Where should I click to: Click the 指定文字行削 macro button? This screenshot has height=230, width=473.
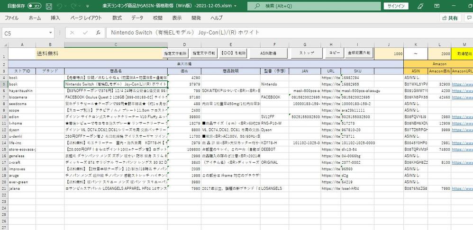[204, 53]
